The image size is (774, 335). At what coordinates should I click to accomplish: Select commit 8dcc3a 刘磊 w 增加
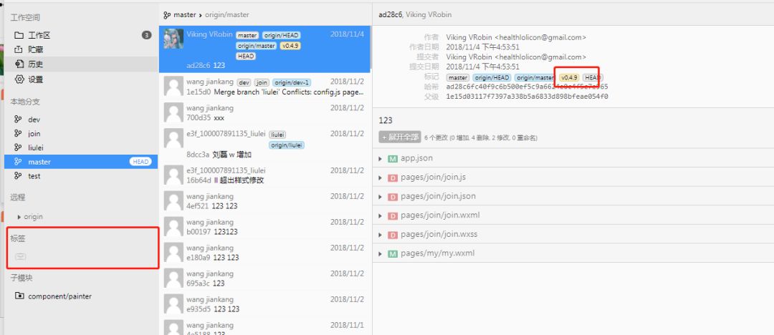[264, 144]
